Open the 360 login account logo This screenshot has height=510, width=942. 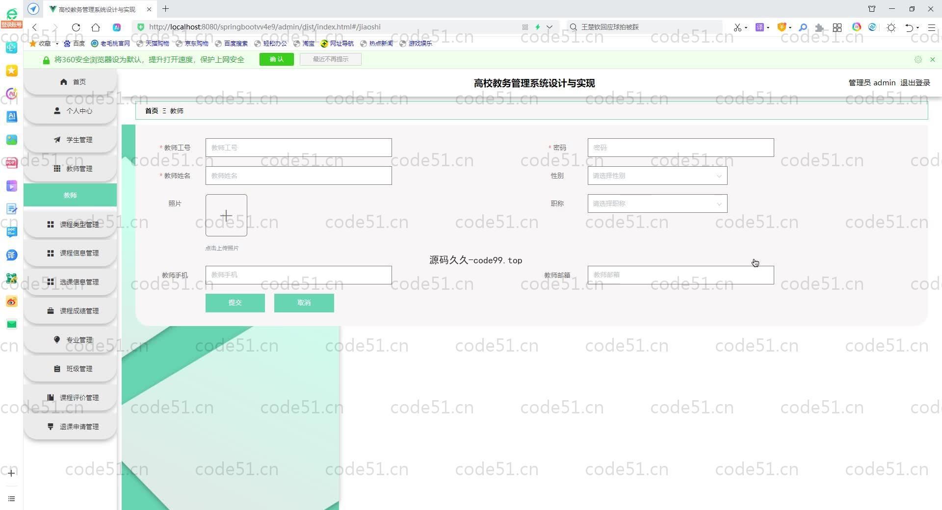coord(11,17)
